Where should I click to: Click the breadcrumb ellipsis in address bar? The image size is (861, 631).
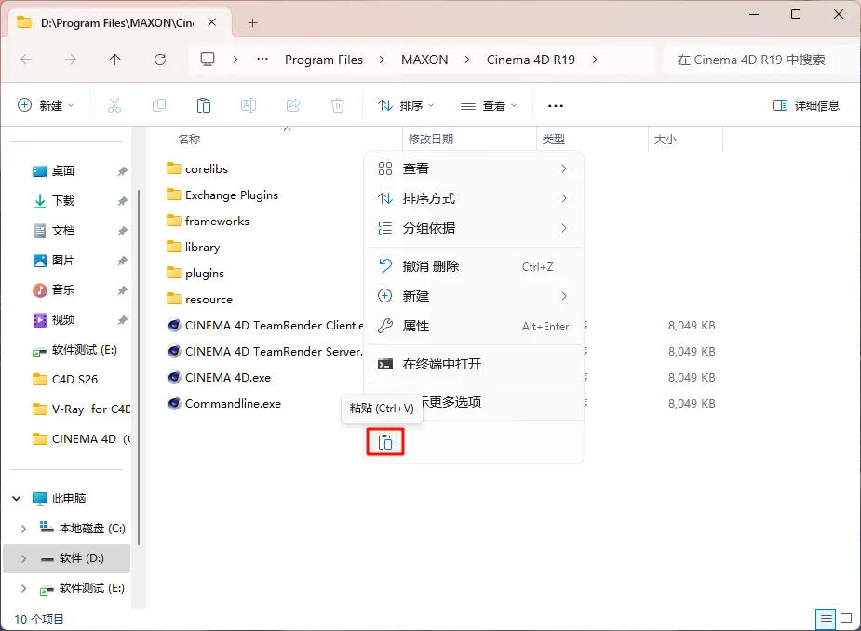click(x=262, y=59)
